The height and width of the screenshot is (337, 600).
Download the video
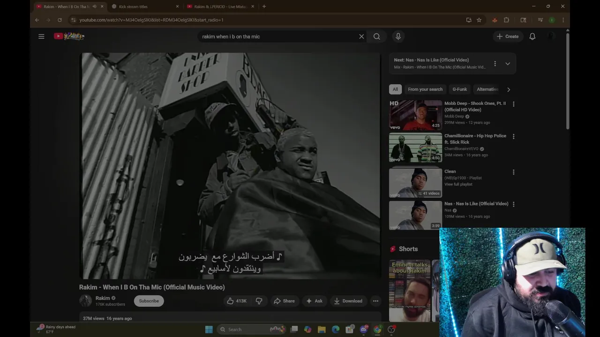[348, 301]
